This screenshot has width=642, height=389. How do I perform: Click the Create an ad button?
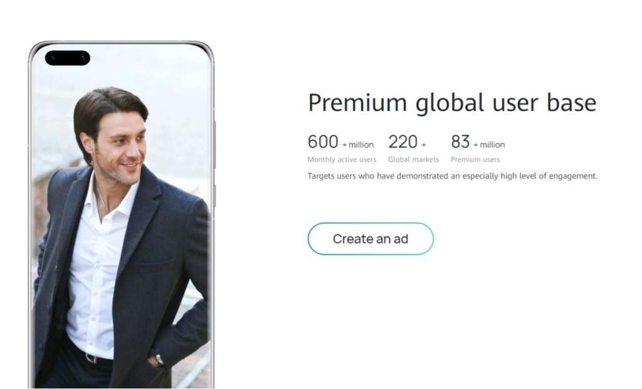[x=370, y=239]
